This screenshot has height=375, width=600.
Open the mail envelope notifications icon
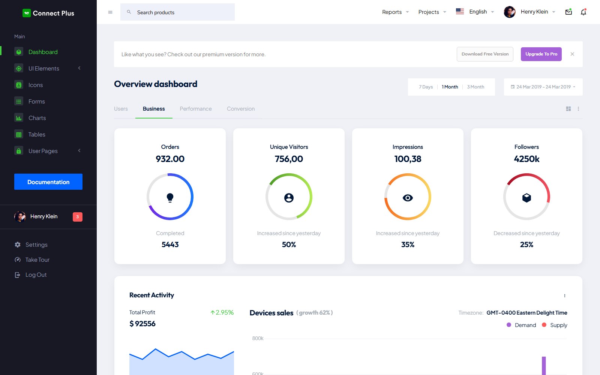(x=568, y=12)
